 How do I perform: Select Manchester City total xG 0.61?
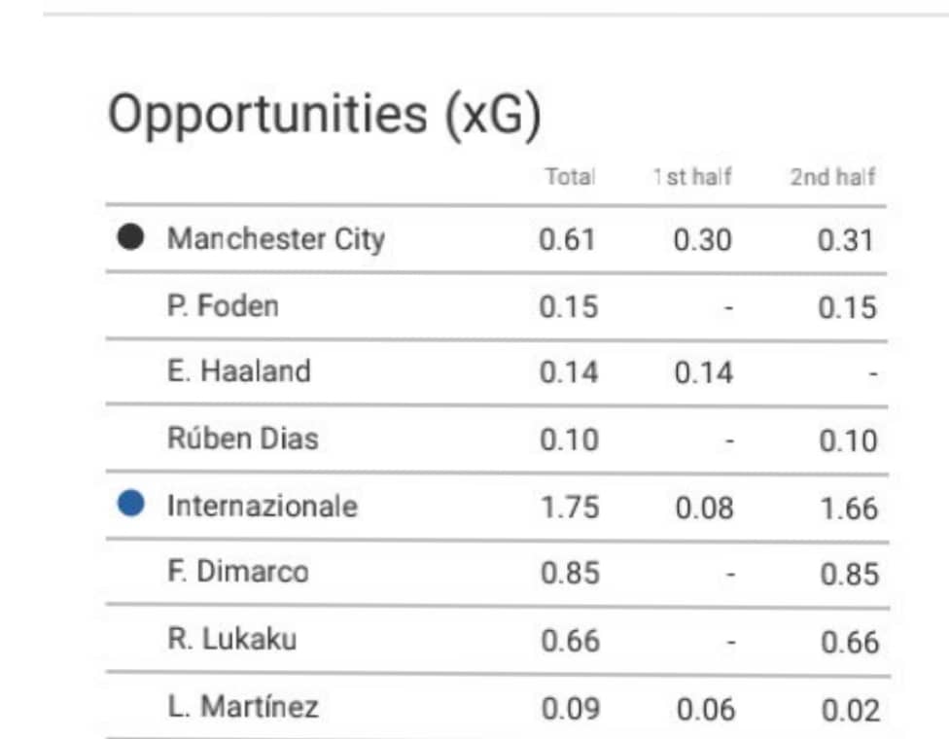coord(567,239)
